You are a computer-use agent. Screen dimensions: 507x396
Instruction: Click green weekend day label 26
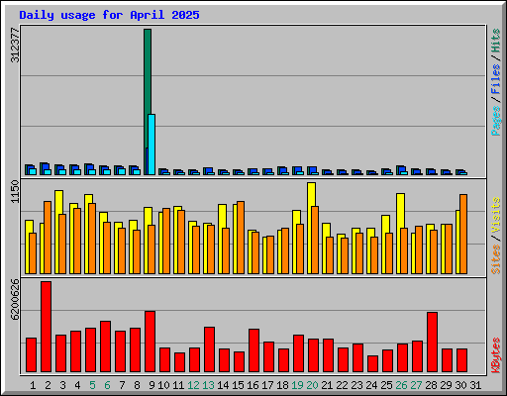click(401, 385)
